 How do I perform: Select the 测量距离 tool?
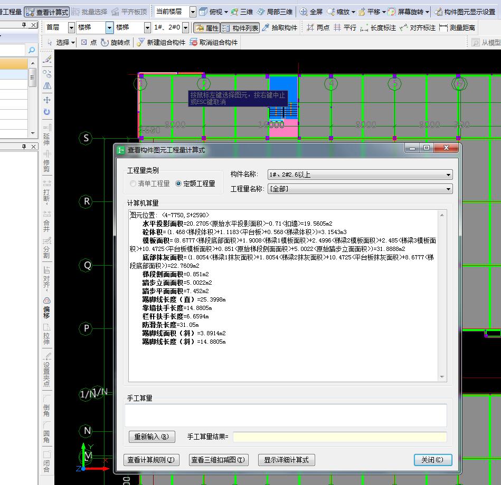457,28
